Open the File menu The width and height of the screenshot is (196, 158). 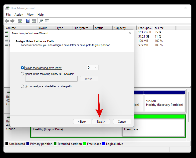click(x=8, y=15)
